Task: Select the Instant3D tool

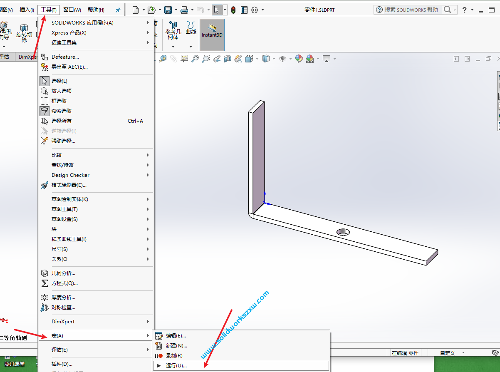Action: pyautogui.click(x=212, y=35)
